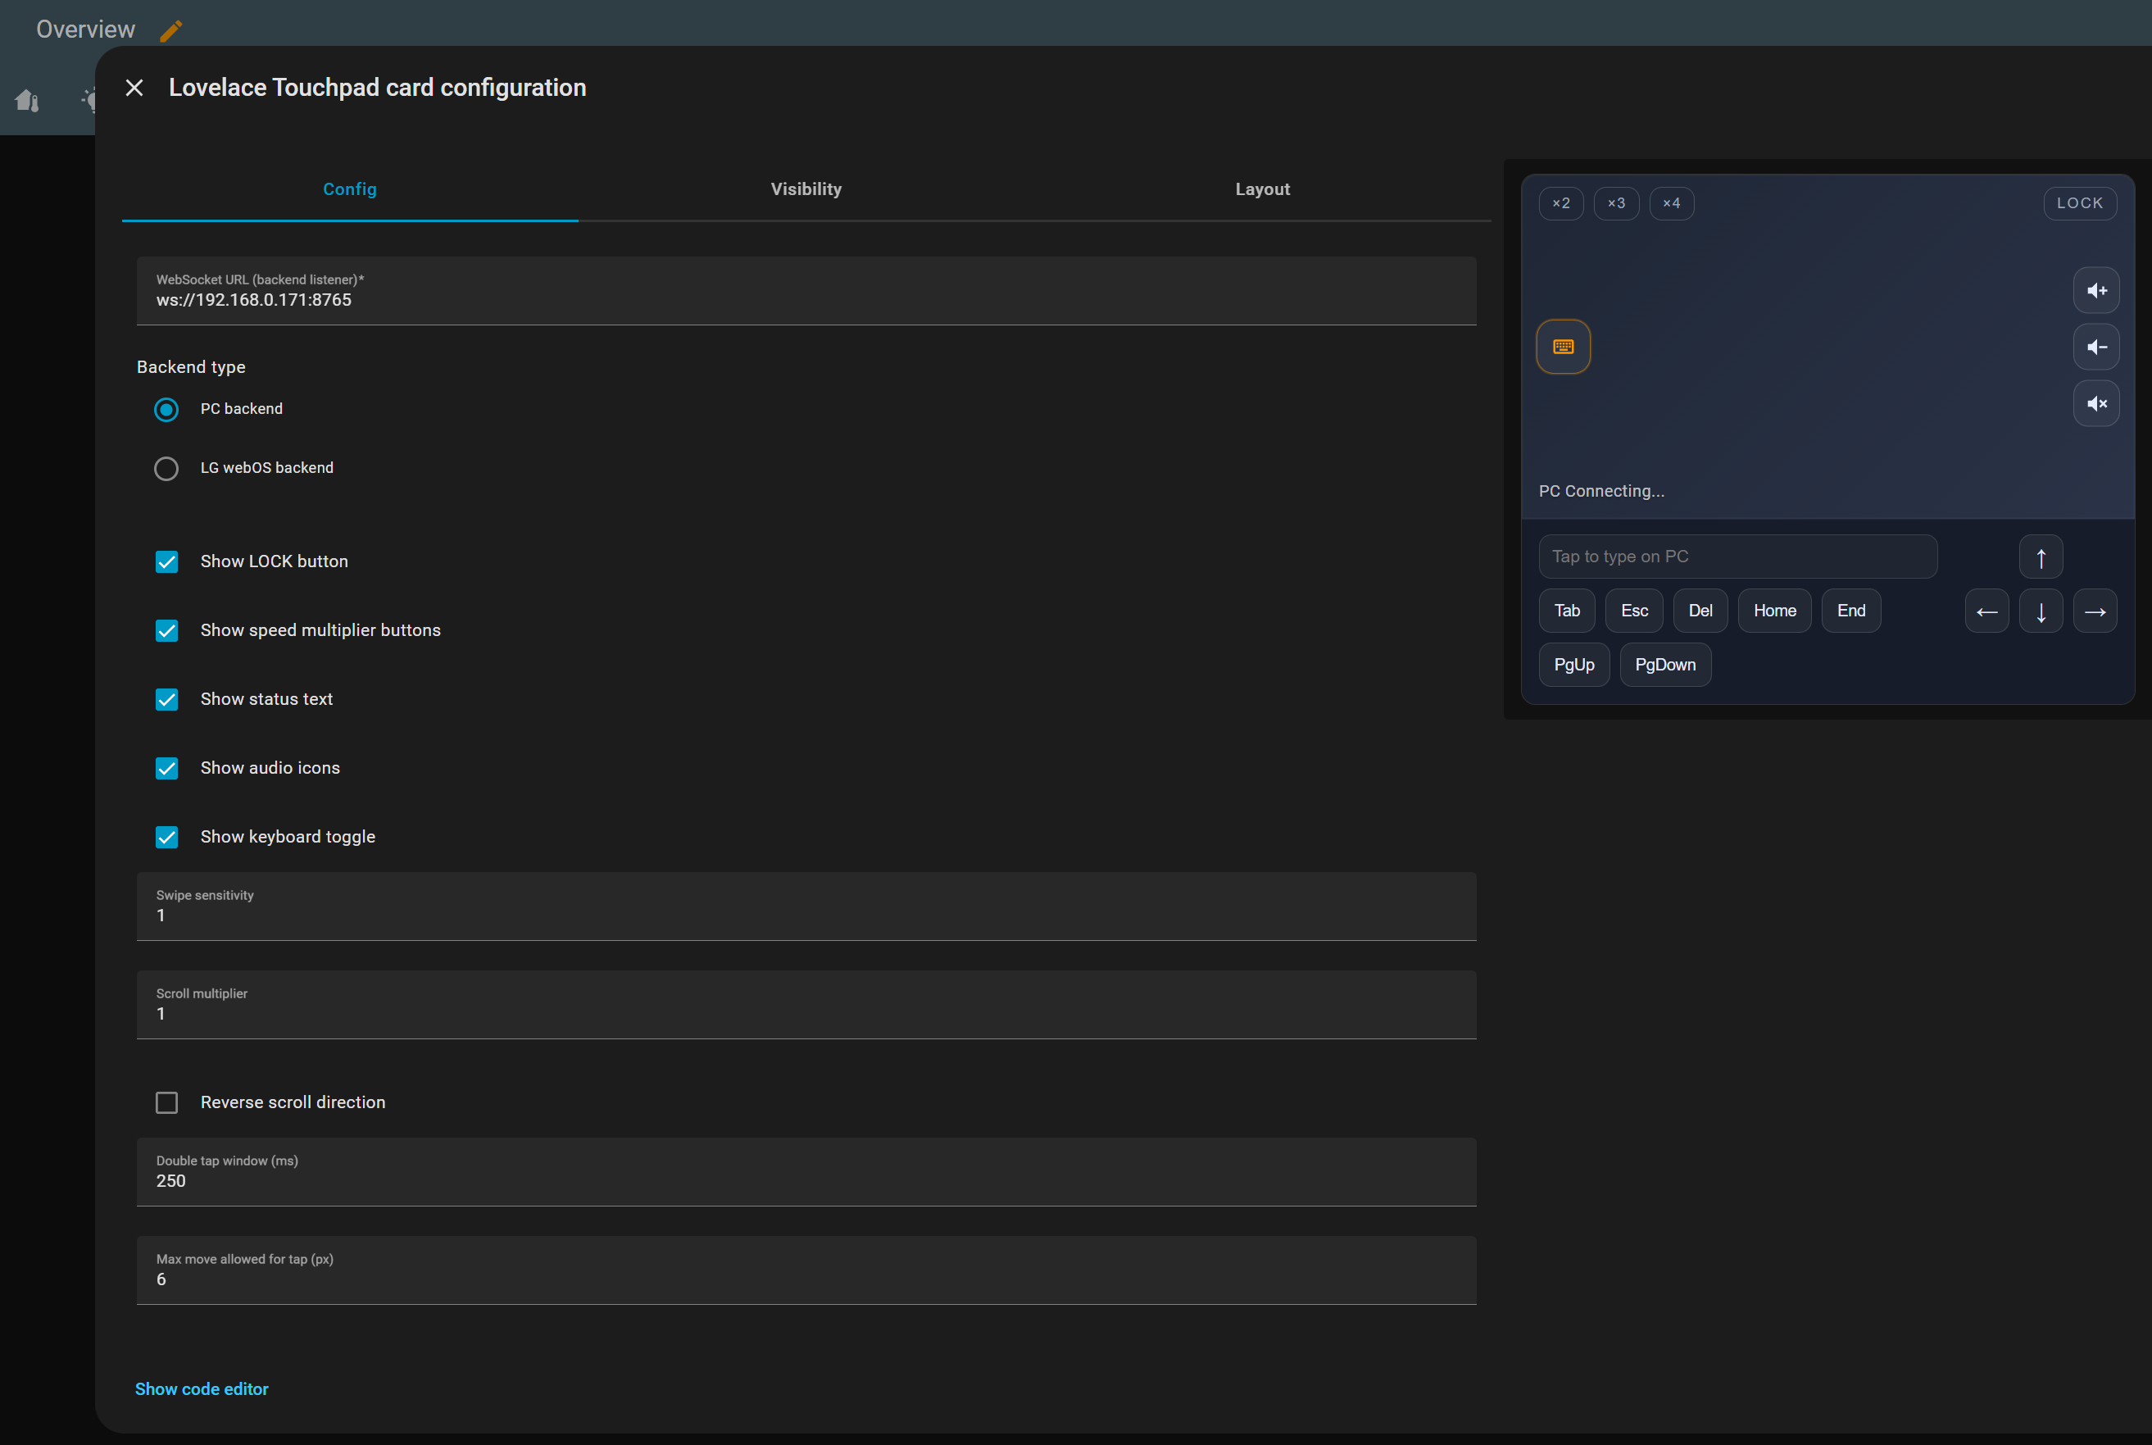Activate the ×2 speed multiplier
Image resolution: width=2152 pixels, height=1445 pixels.
(x=1560, y=202)
